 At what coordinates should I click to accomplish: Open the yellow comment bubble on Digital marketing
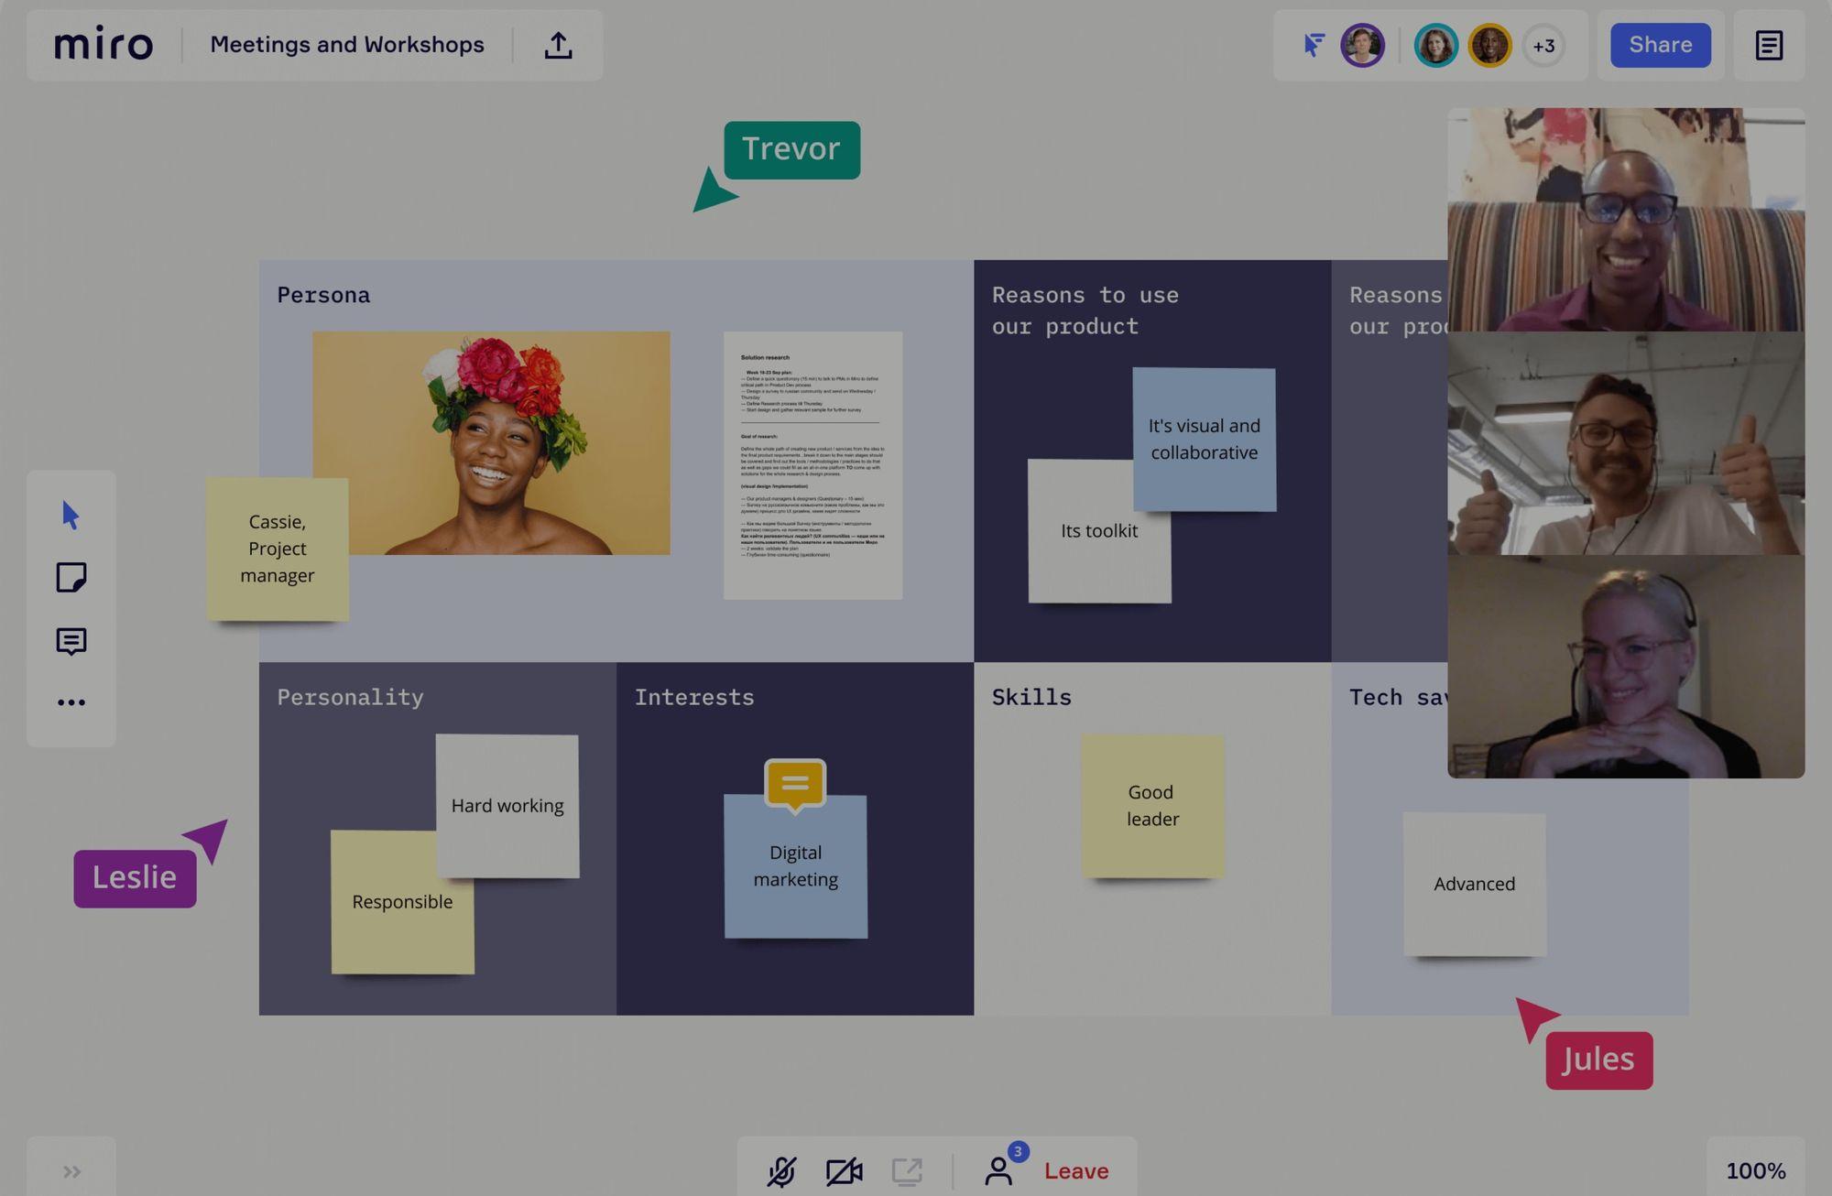(795, 785)
